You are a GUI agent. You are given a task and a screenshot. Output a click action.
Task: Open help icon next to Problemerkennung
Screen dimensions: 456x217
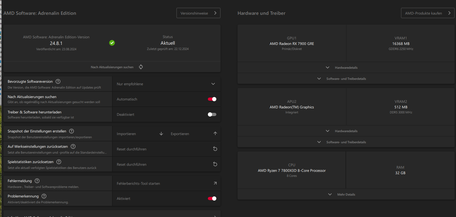pos(44,196)
